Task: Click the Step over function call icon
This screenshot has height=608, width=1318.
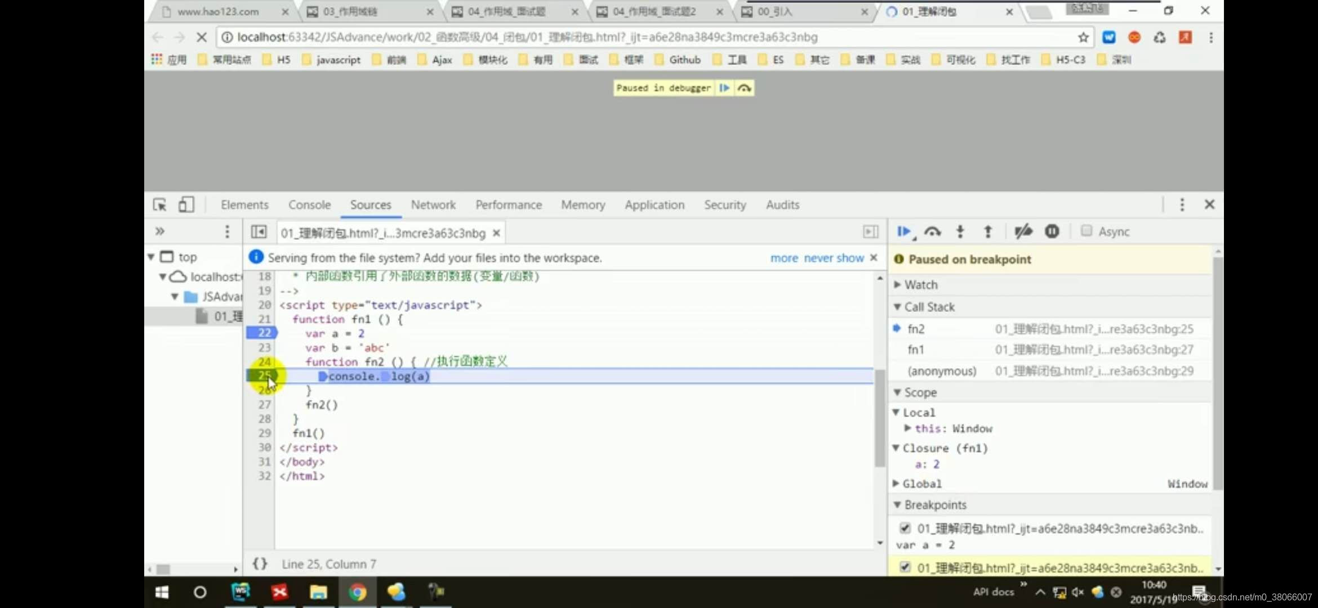Action: coord(933,231)
